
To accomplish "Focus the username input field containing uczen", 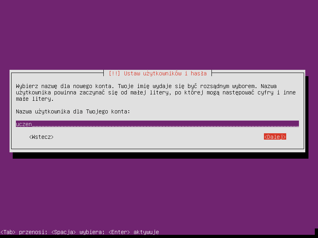I will 157,124.
